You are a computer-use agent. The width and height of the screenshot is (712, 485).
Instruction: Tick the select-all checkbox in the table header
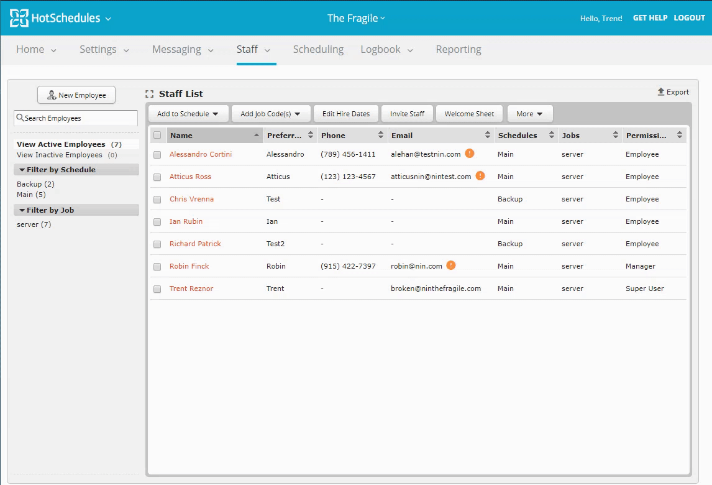[x=157, y=135]
